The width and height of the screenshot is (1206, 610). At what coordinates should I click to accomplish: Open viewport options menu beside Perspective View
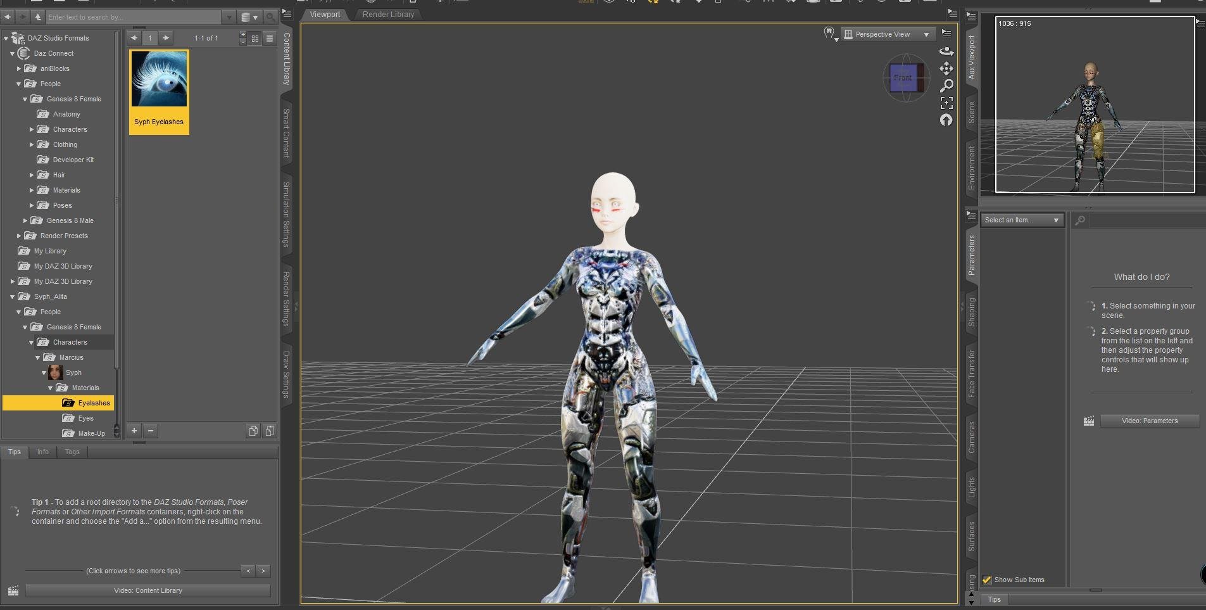(946, 34)
